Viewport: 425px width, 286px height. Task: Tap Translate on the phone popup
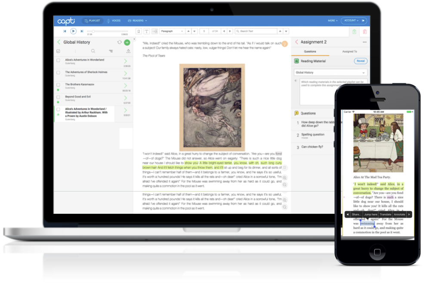(385, 214)
